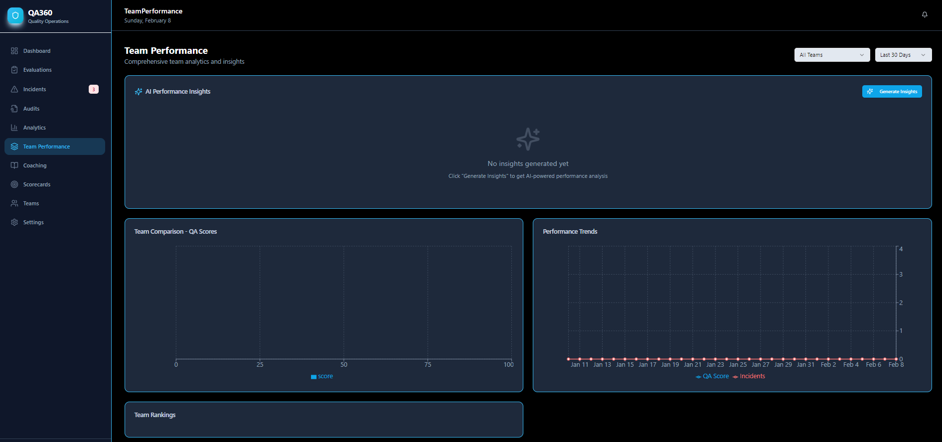Click the Analytics bar chart icon
The image size is (942, 442).
(x=14, y=128)
